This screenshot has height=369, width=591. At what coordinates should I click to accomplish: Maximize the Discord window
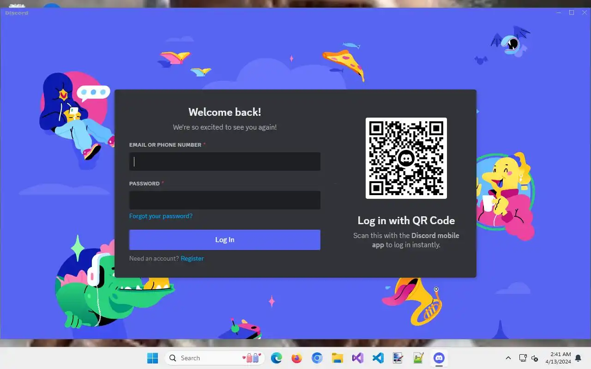point(572,12)
